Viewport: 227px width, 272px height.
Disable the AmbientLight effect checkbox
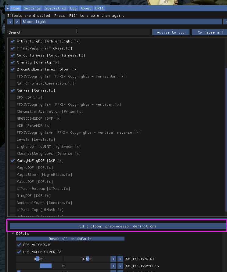[x=13, y=41]
